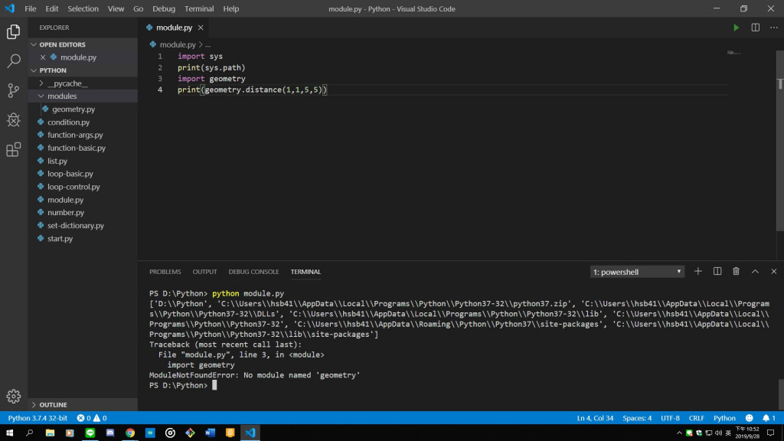Image resolution: width=784 pixels, height=441 pixels.
Task: Open the Terminal menu
Action: (199, 8)
